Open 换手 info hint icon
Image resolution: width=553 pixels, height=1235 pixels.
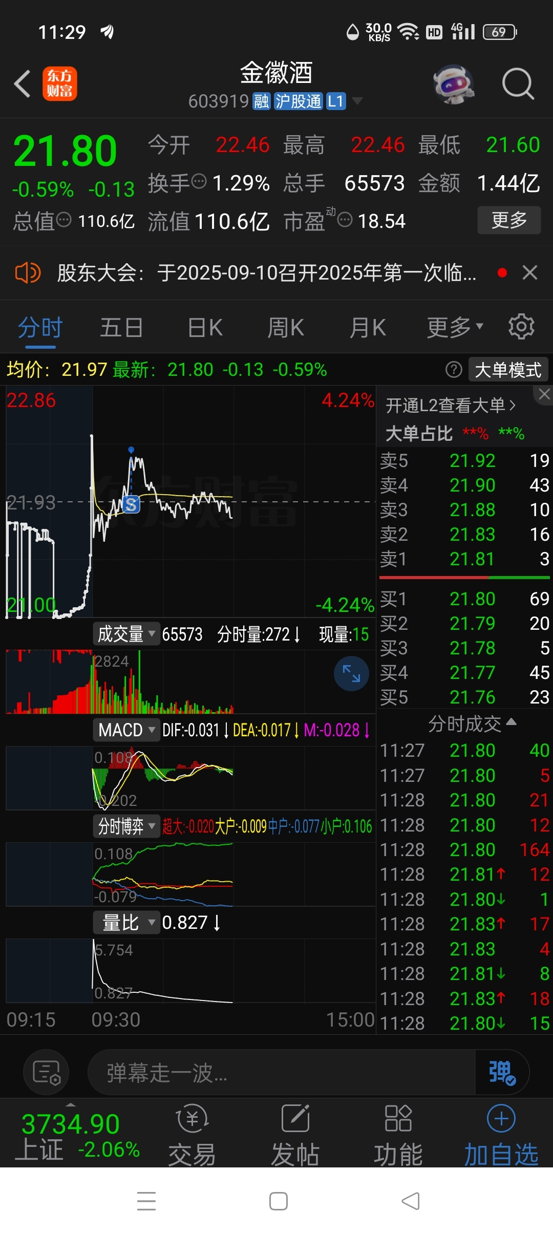click(x=199, y=181)
